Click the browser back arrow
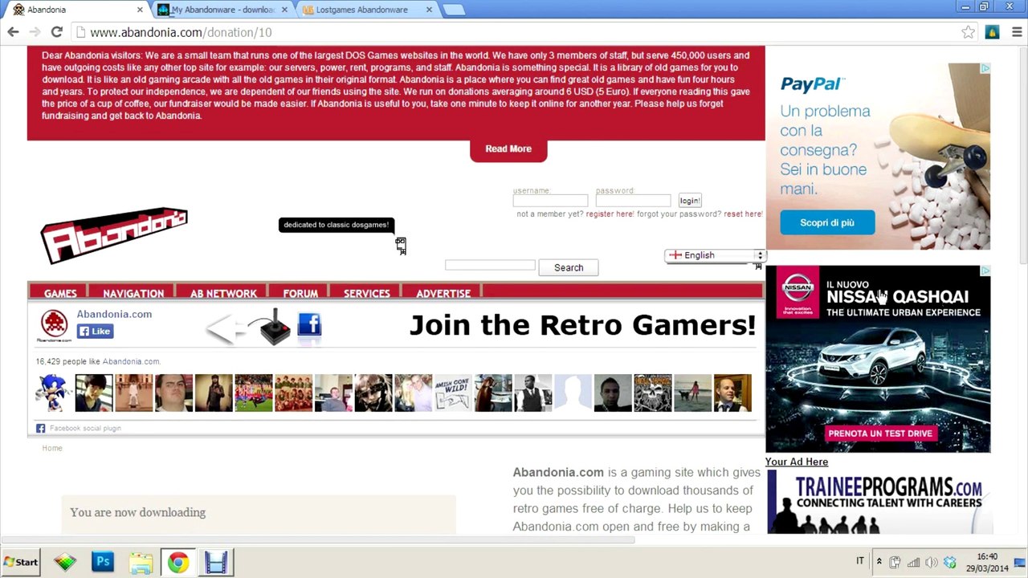1028x578 pixels. (x=13, y=32)
